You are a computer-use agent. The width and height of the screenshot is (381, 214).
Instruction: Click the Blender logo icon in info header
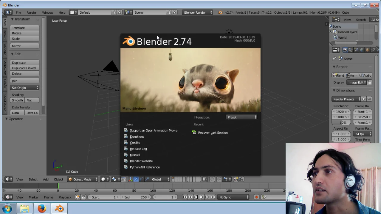[220, 12]
